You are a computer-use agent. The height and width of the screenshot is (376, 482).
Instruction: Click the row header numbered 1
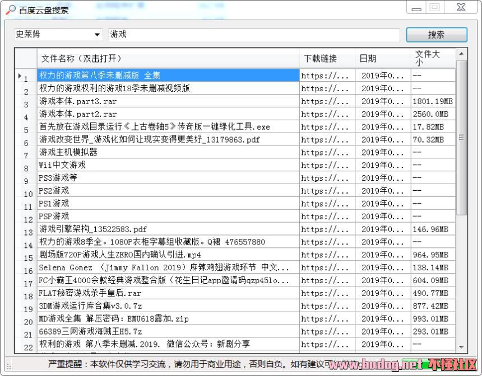click(26, 75)
